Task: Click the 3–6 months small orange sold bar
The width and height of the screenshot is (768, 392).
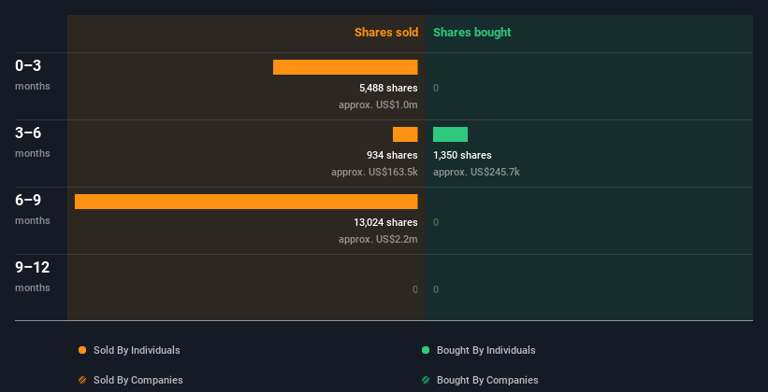Action: click(x=405, y=134)
